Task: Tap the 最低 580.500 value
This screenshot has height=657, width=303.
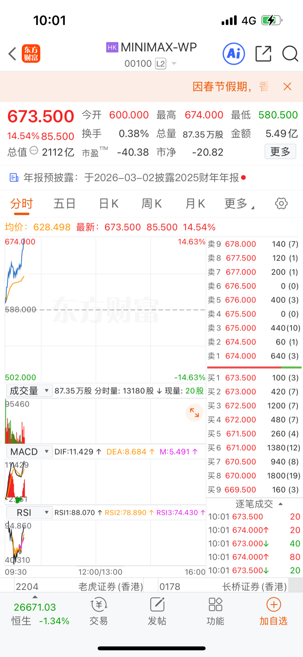Action: [278, 115]
